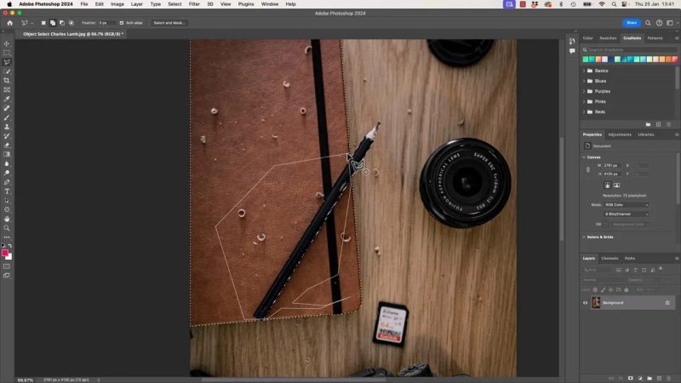Screen dimensions: 681x383
Task: Open the Image menu
Action: click(x=117, y=4)
